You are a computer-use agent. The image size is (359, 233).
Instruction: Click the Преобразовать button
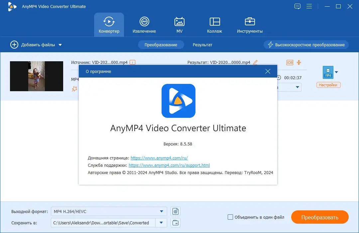pyautogui.click(x=320, y=217)
